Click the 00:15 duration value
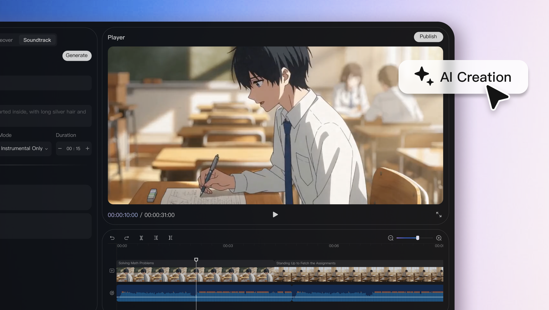This screenshot has width=549, height=310. click(x=73, y=148)
